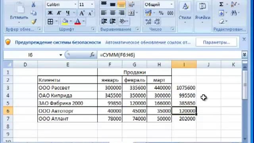Decrease decimal places

coord(157,21)
